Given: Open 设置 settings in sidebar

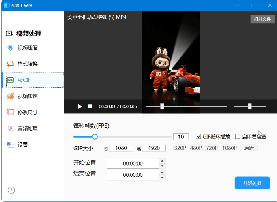Looking at the screenshot, I should pos(22,145).
